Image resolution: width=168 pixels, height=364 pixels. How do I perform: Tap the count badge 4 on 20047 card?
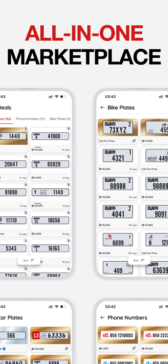[26, 156]
